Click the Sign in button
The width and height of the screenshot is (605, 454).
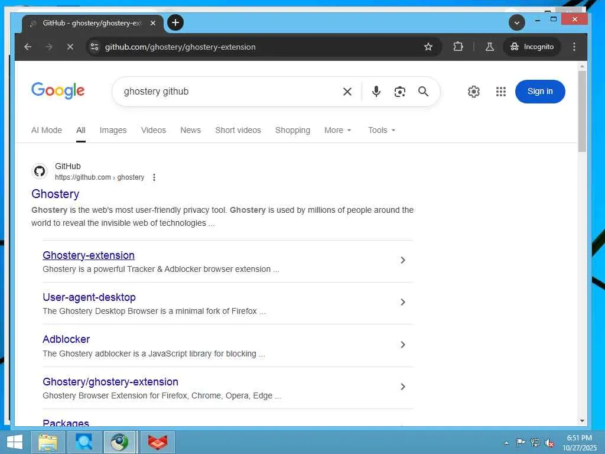coord(540,92)
